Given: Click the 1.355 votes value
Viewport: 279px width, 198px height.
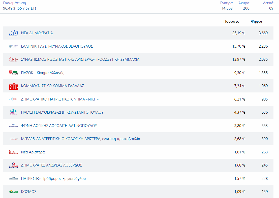Looking at the screenshot, I should 263,73.
